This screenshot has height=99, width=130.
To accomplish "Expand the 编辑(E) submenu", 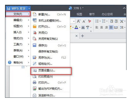I will pos(29,20).
